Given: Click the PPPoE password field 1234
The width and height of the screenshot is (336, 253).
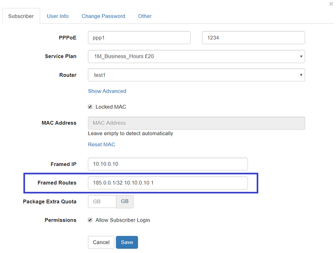Looking at the screenshot, I should [254, 38].
